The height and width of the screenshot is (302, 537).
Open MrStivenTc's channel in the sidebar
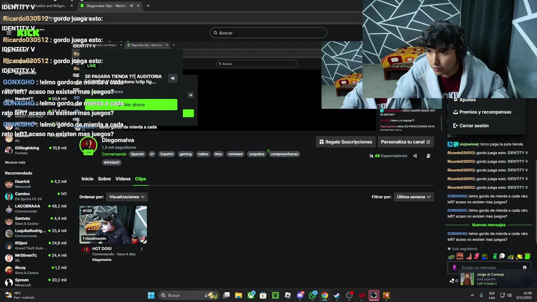36,258
